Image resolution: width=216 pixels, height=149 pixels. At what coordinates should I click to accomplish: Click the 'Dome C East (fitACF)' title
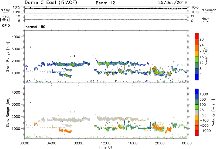pyautogui.click(x=51, y=3)
